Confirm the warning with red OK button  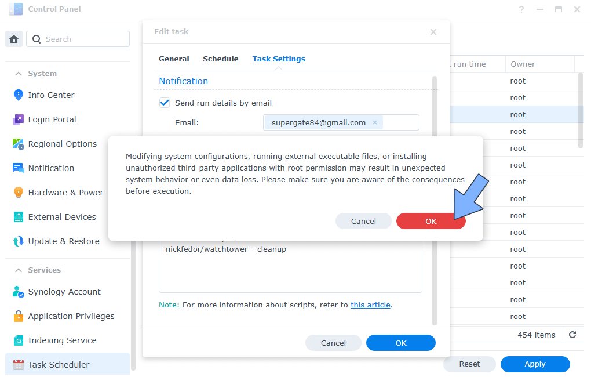431,221
